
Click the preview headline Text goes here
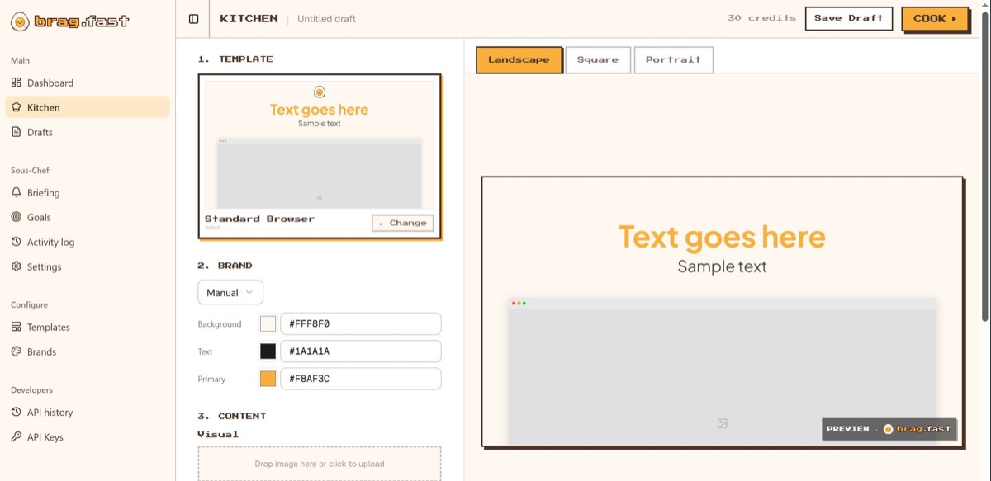coord(722,238)
